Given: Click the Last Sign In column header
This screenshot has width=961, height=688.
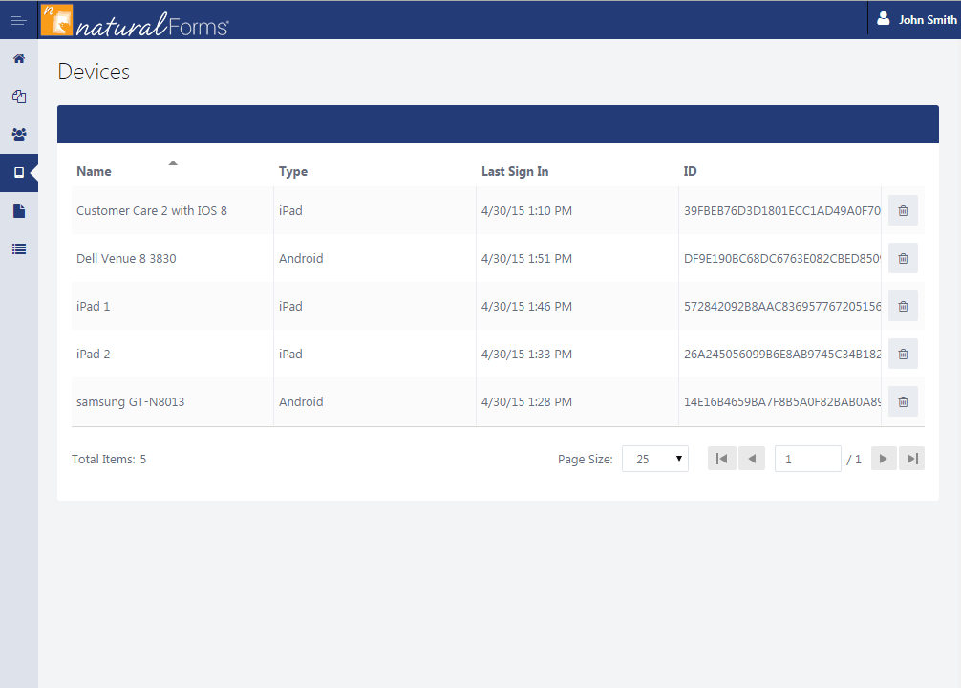Looking at the screenshot, I should tap(515, 171).
